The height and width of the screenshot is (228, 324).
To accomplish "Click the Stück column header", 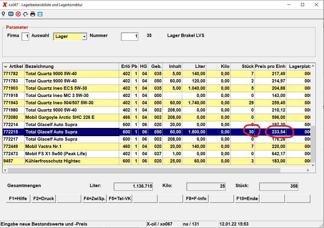I will (242, 66).
